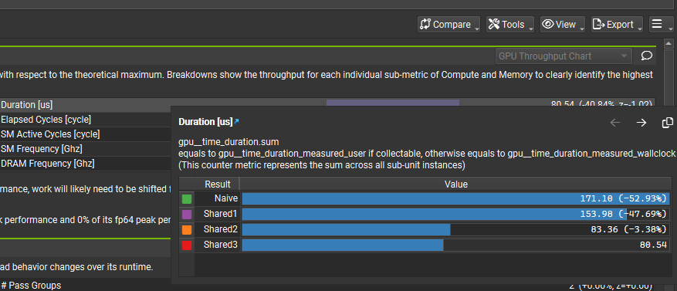Open the View dropdown menu
The height and width of the screenshot is (291, 677).
tap(563, 25)
